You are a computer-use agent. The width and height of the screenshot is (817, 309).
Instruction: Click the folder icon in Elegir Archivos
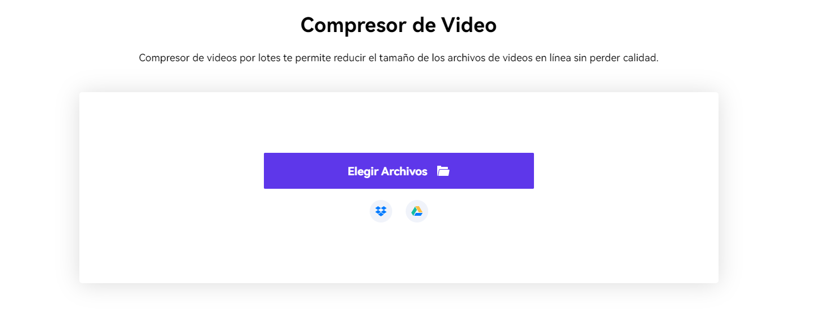(x=443, y=171)
